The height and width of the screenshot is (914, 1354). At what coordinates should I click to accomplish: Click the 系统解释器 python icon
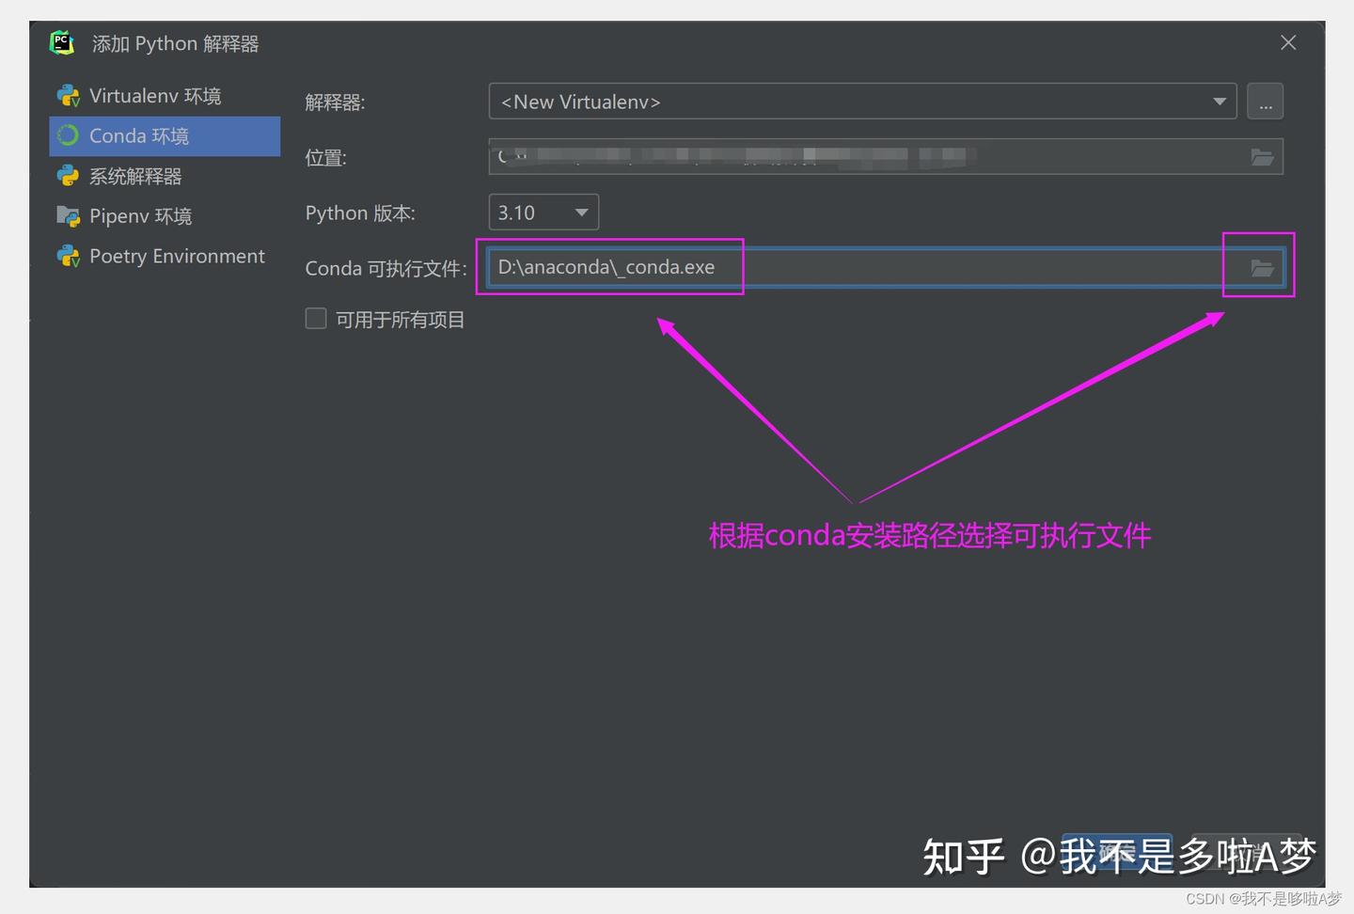coord(68,176)
